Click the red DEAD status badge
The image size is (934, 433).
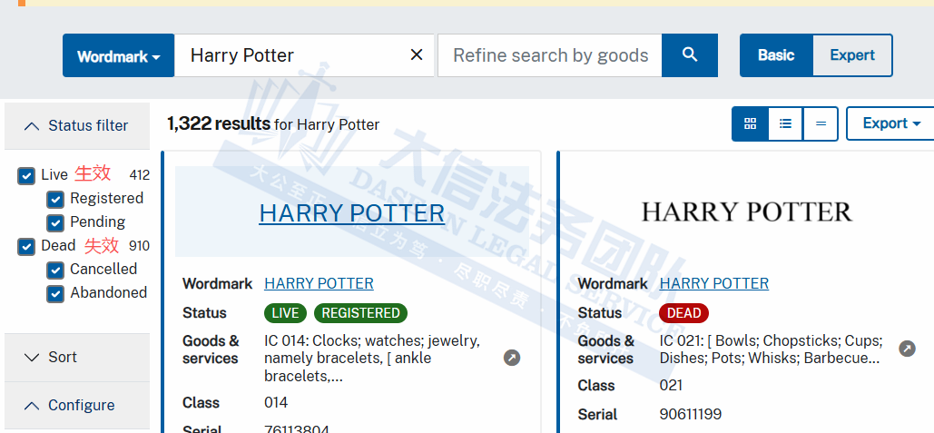coord(683,313)
